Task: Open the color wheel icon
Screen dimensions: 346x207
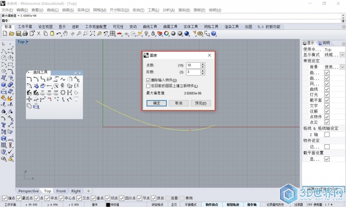Action: pyautogui.click(x=167, y=34)
